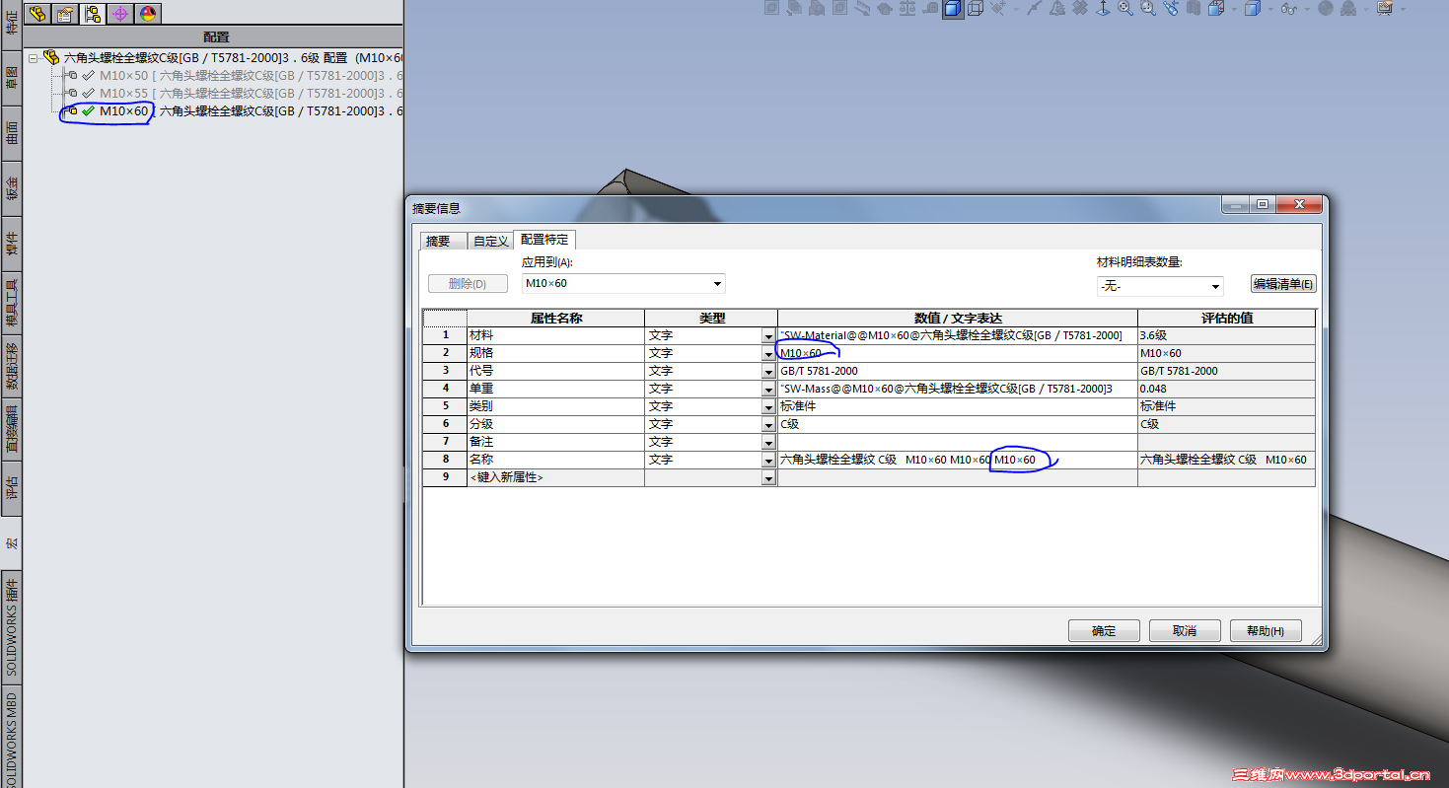Click the 分级 property name cell

556,424
